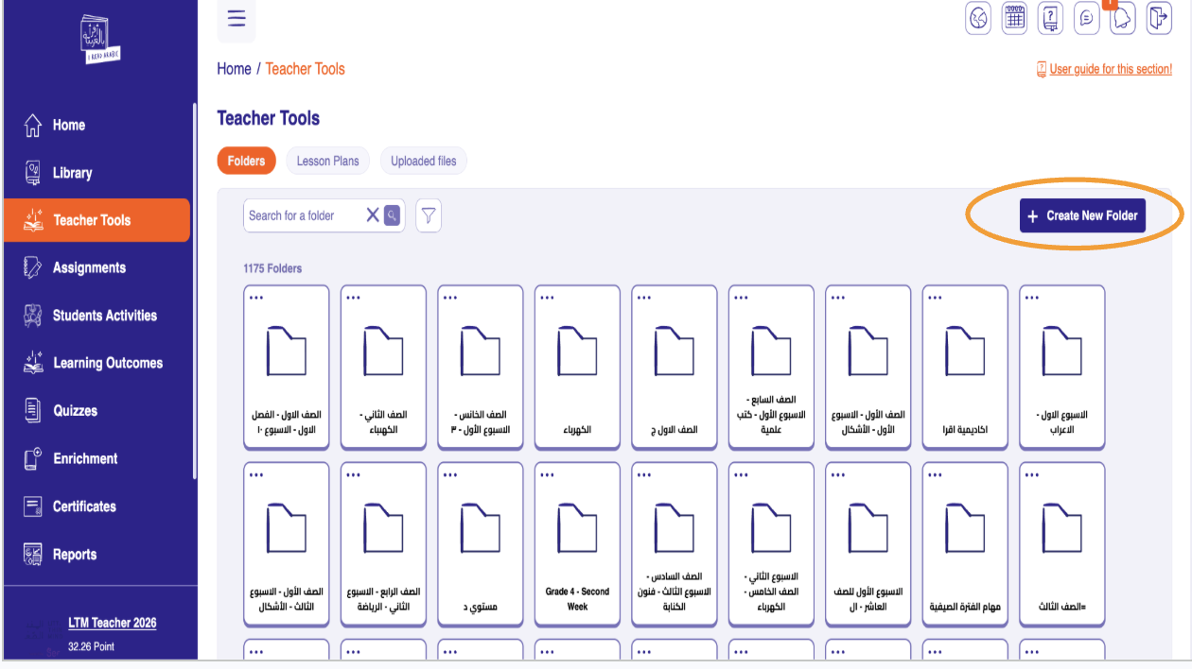Viewport: 1192px width, 669px height.
Task: Open the notifications bell
Action: point(1123,18)
